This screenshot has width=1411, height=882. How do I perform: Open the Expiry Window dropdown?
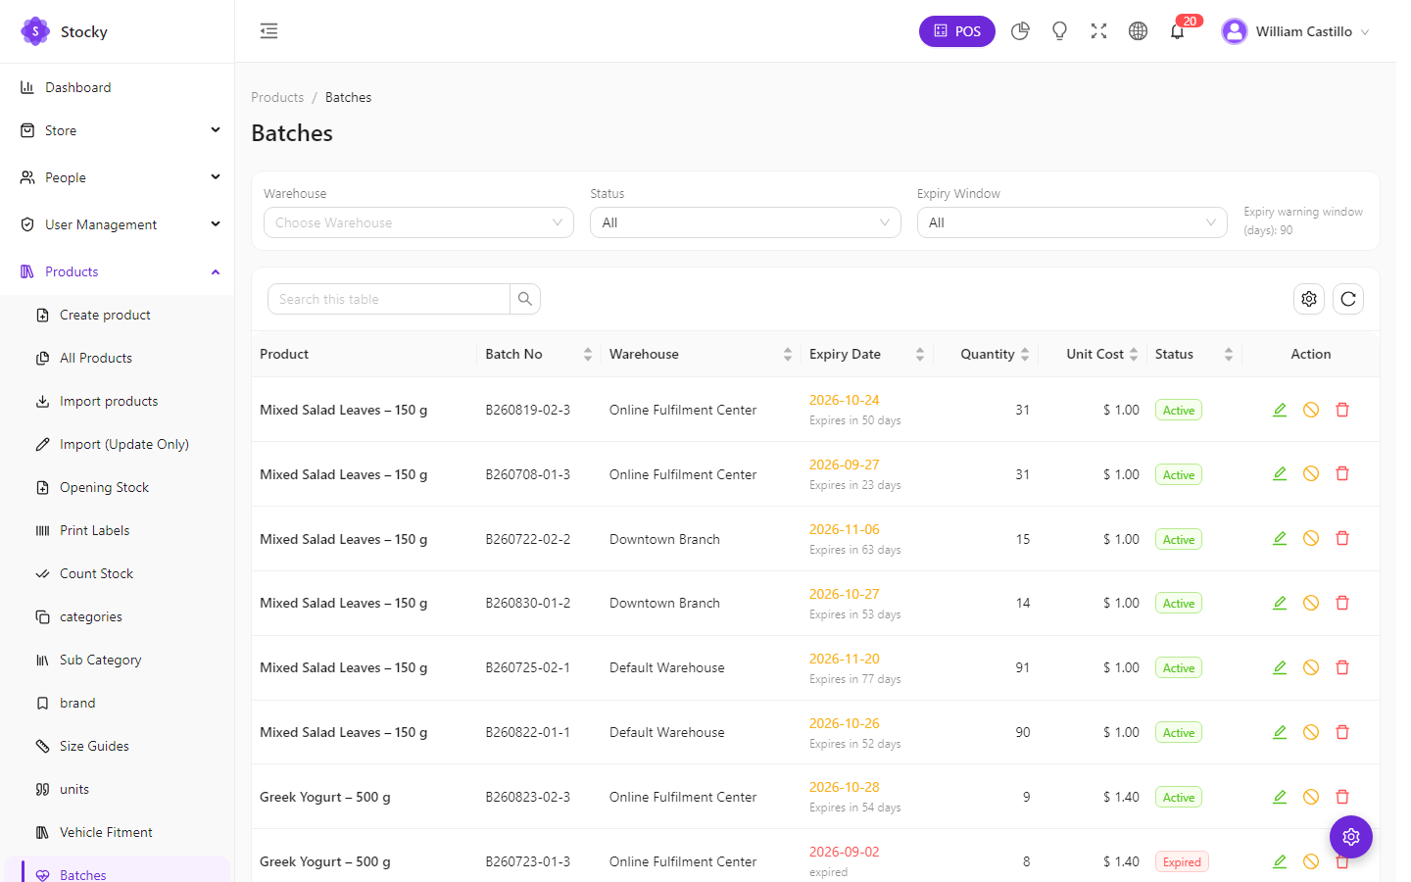1072,222
